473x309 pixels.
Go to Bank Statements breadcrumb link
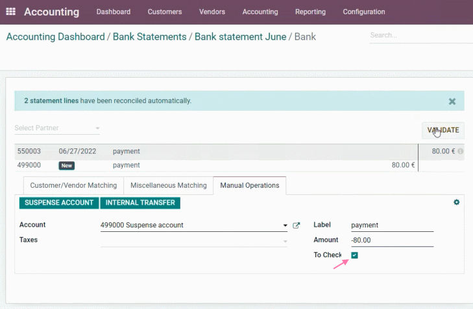(150, 37)
